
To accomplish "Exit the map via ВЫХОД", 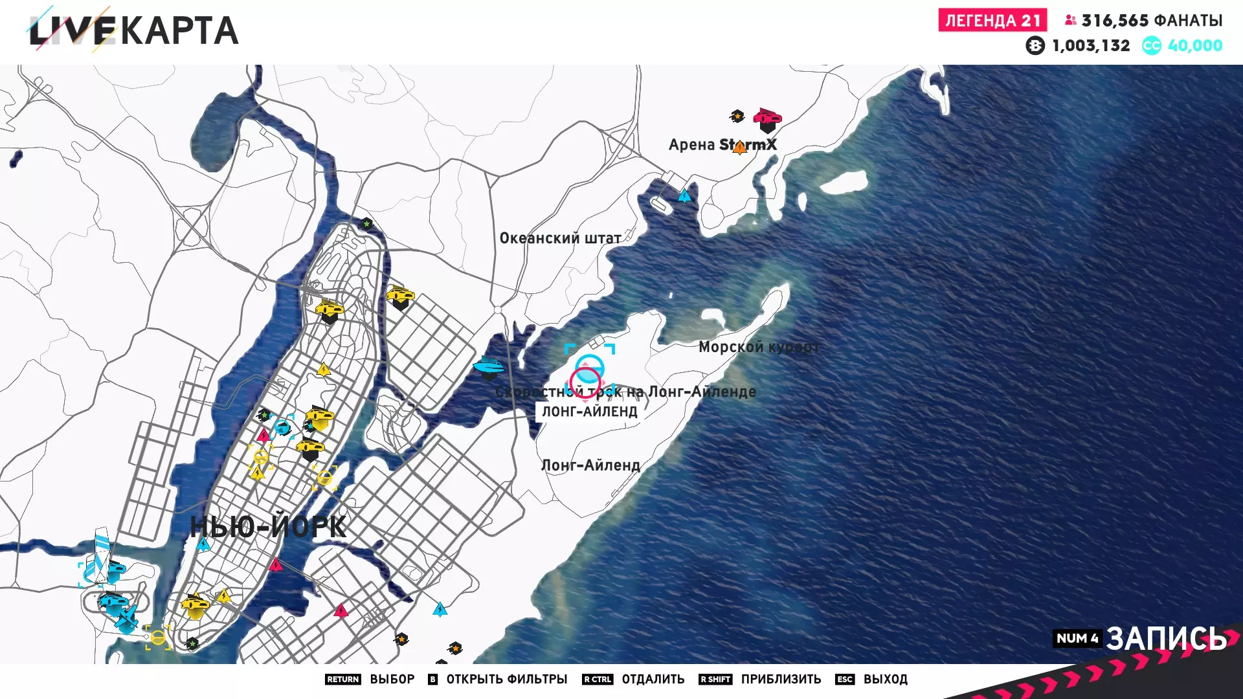I will point(885,679).
